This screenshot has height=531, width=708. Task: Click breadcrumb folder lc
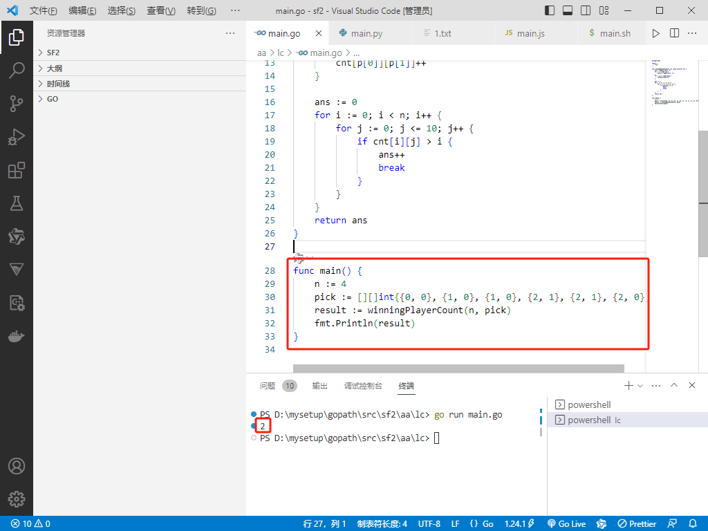(281, 53)
